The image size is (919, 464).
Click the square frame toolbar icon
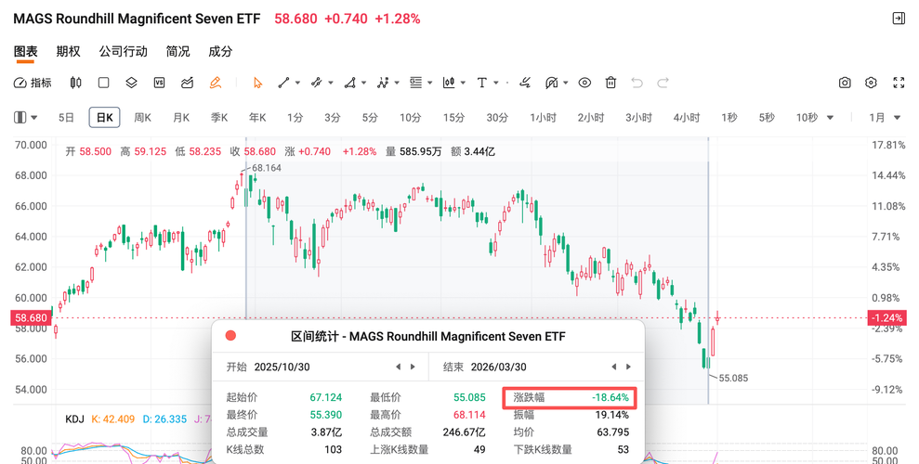click(104, 84)
